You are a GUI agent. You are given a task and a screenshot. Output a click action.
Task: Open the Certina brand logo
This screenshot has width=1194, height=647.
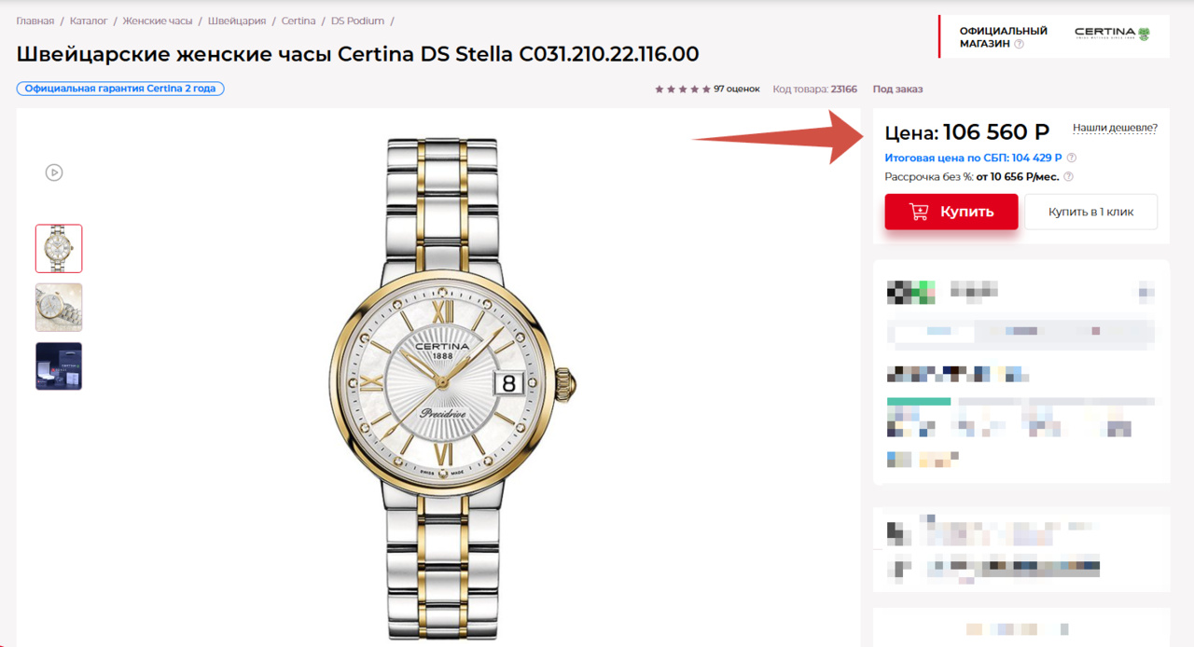(x=1112, y=34)
